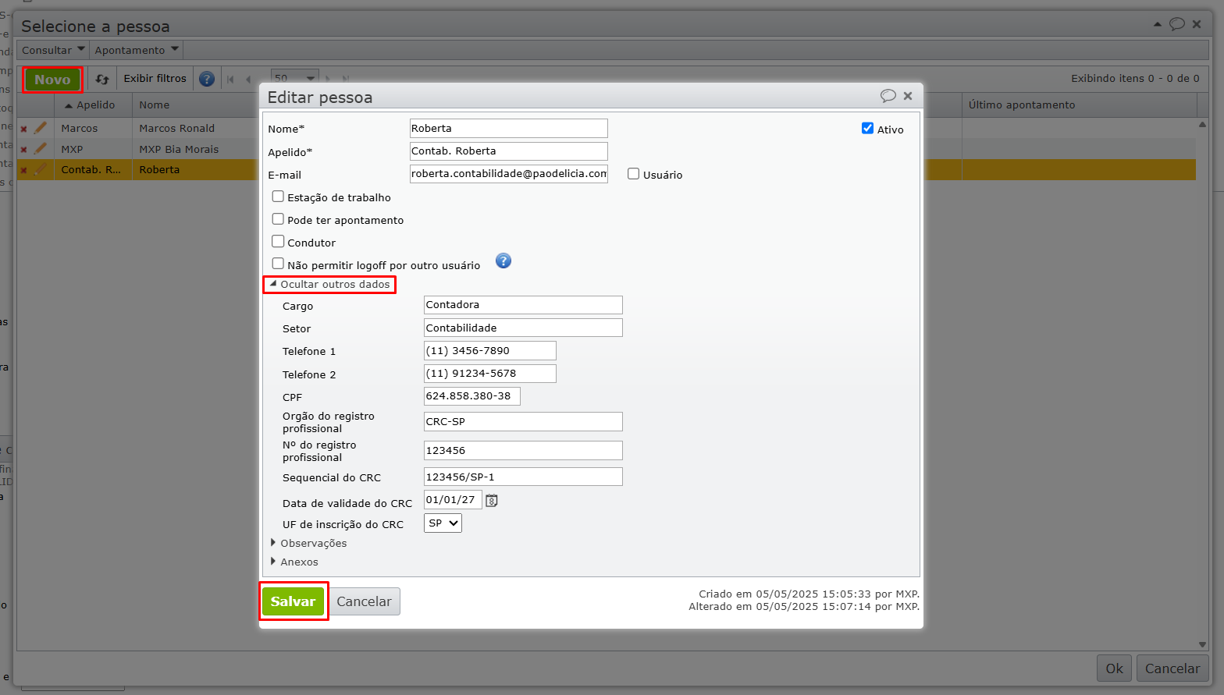Check Não permitir logoff por outro usuário
The image size is (1224, 695).
(x=278, y=264)
